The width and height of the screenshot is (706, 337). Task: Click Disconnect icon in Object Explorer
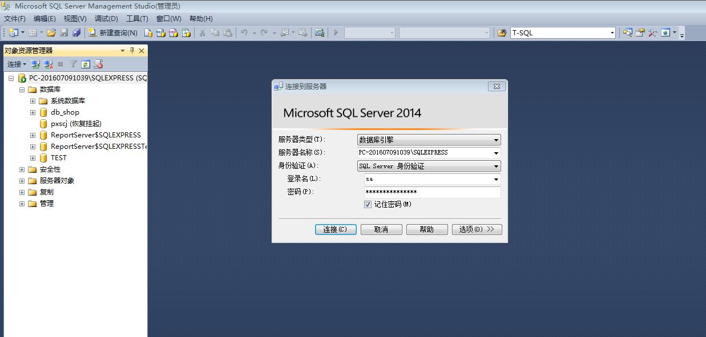pos(49,64)
